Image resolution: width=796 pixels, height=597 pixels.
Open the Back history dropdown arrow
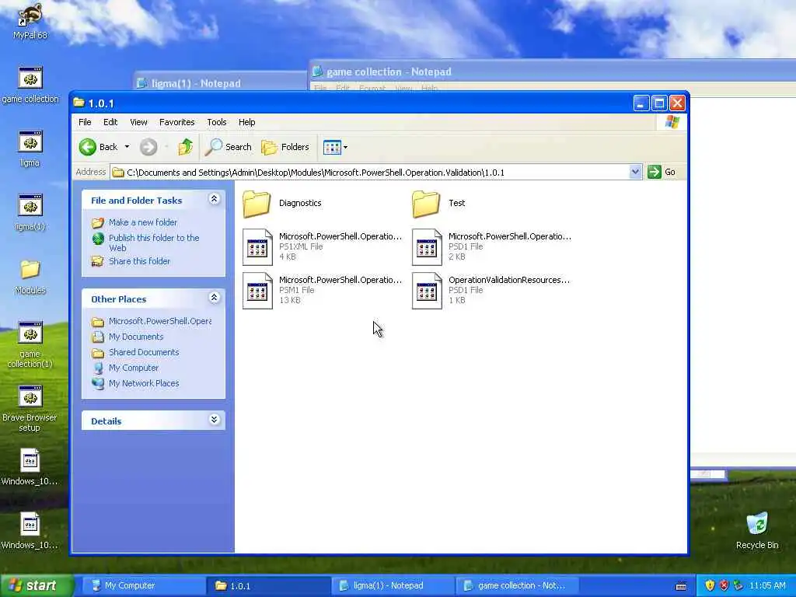pyautogui.click(x=127, y=147)
